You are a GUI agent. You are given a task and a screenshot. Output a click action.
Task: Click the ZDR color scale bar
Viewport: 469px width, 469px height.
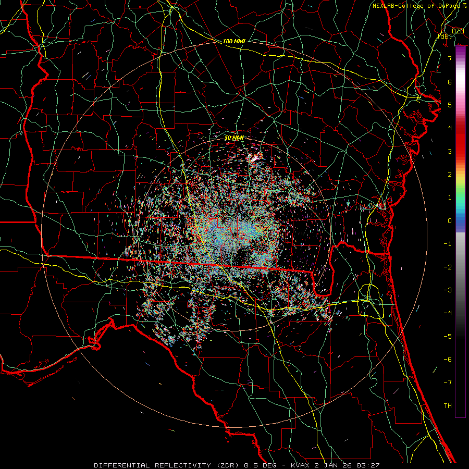tap(460, 232)
